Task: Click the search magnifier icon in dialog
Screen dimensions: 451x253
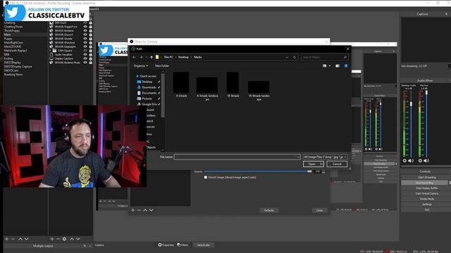Action: click(345, 58)
